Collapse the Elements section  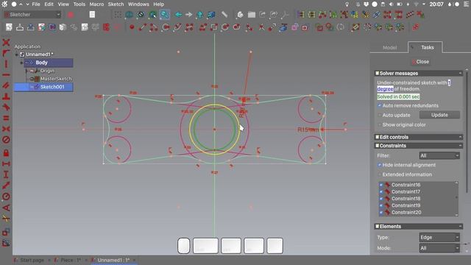[x=460, y=227]
